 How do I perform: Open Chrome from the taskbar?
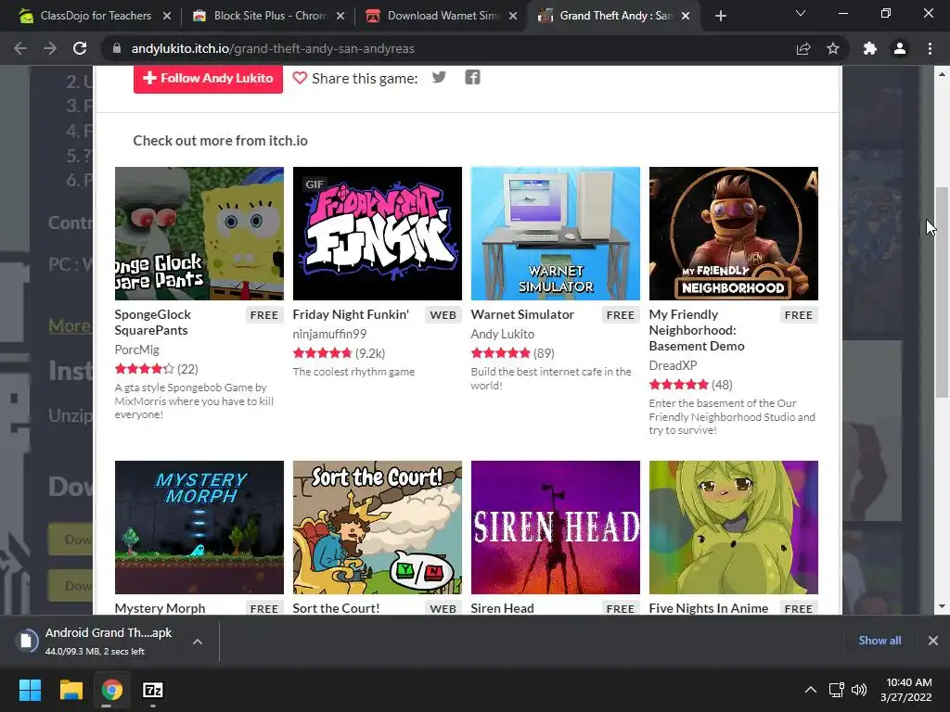point(111,690)
